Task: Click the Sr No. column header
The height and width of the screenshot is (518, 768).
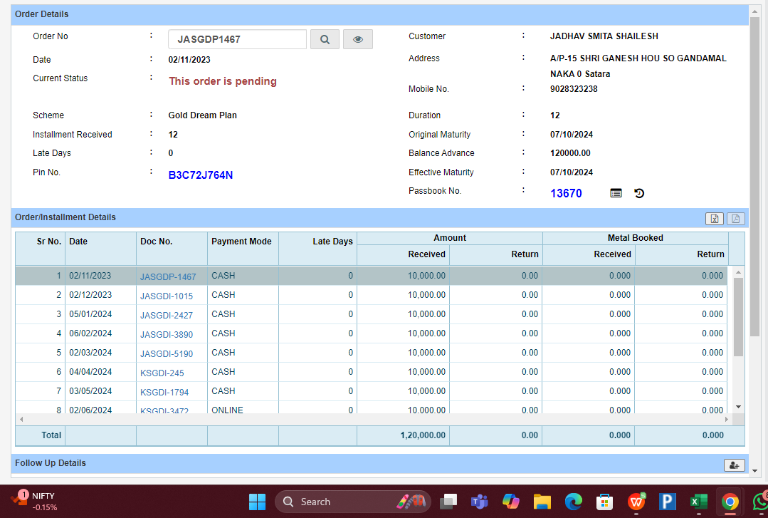Action: click(x=40, y=249)
